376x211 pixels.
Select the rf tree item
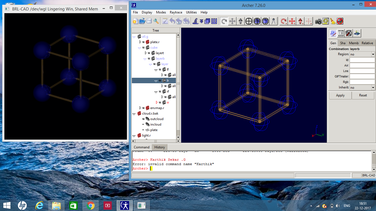click(x=168, y=91)
